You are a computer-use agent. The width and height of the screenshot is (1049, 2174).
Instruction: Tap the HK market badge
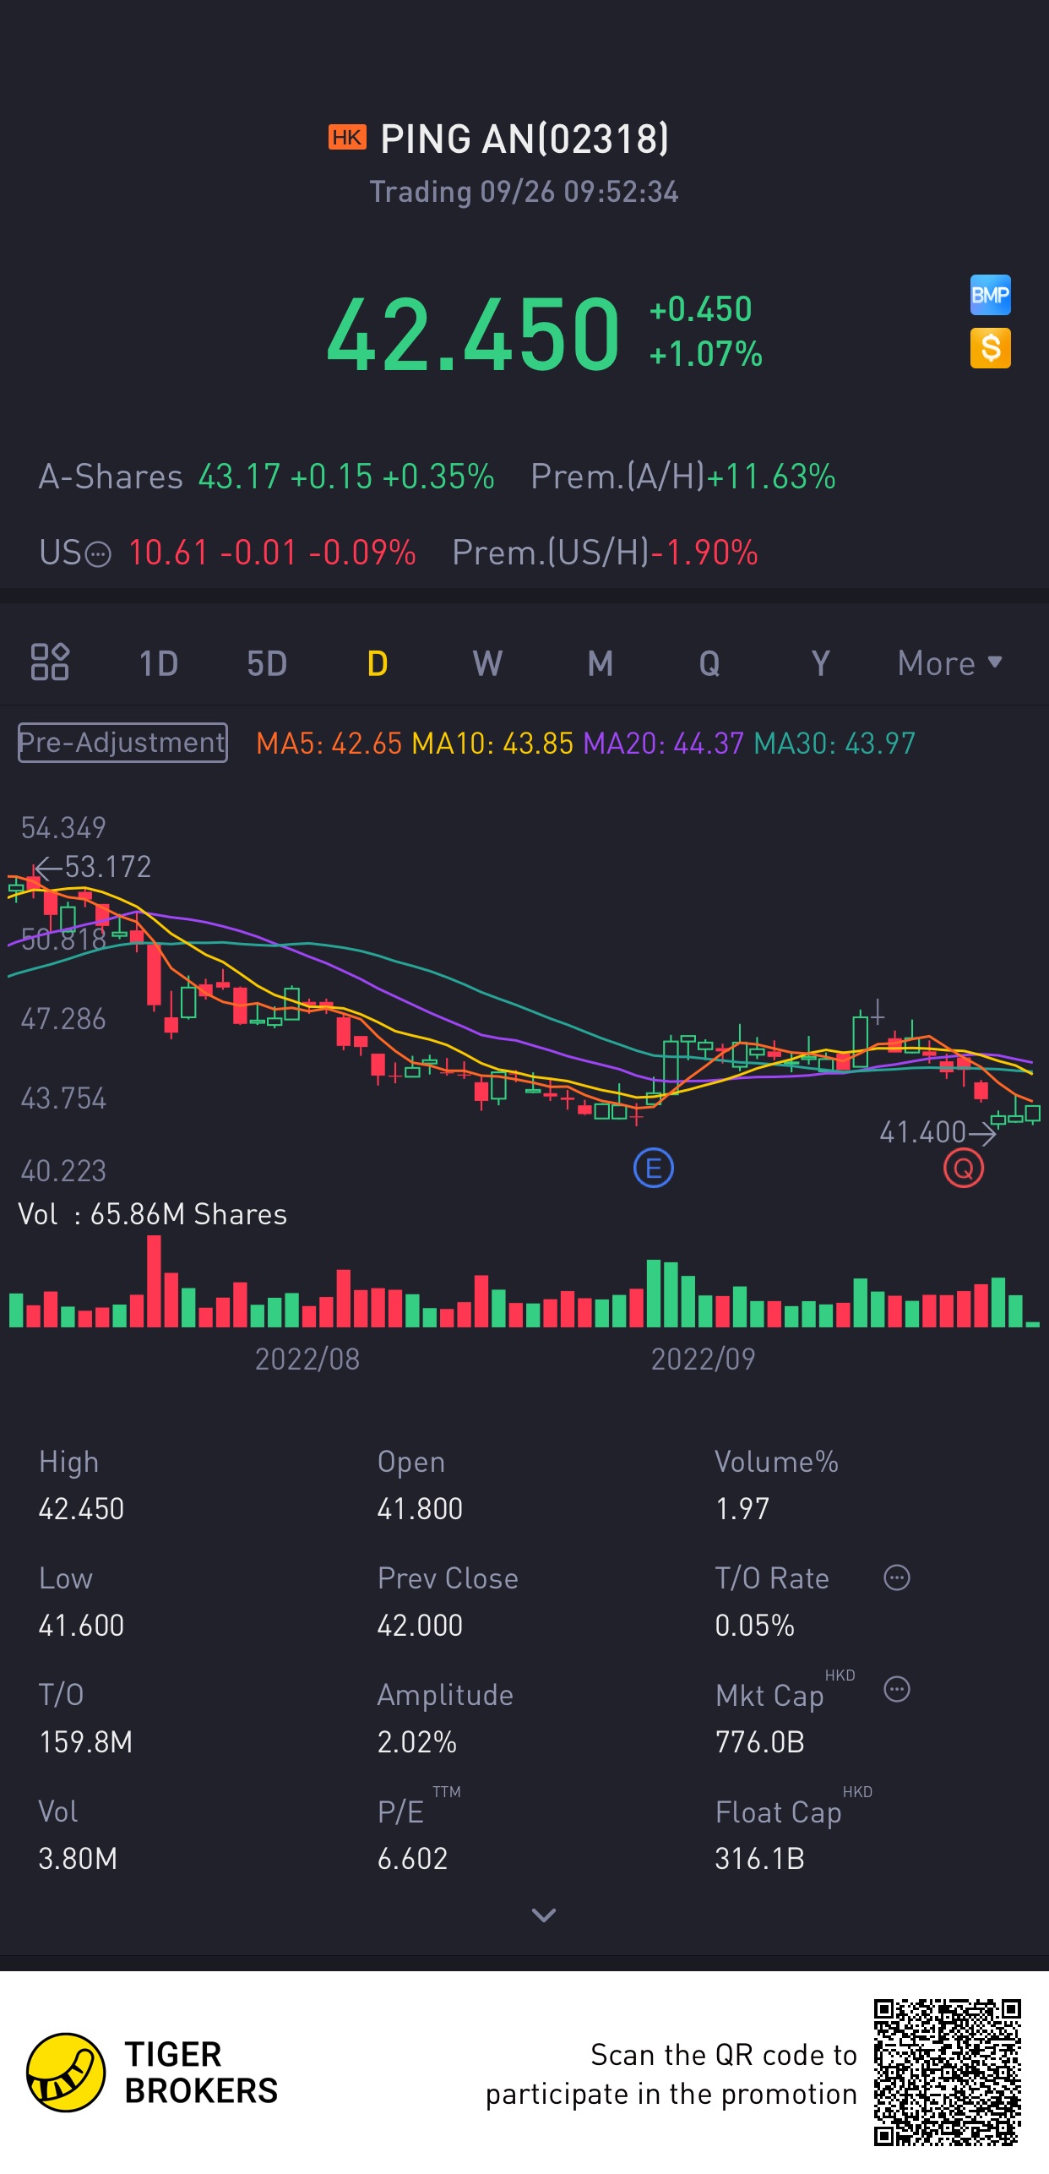pyautogui.click(x=347, y=137)
